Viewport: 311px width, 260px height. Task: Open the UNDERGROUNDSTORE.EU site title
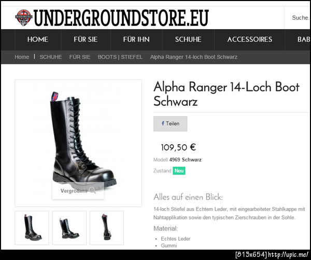[x=121, y=18]
